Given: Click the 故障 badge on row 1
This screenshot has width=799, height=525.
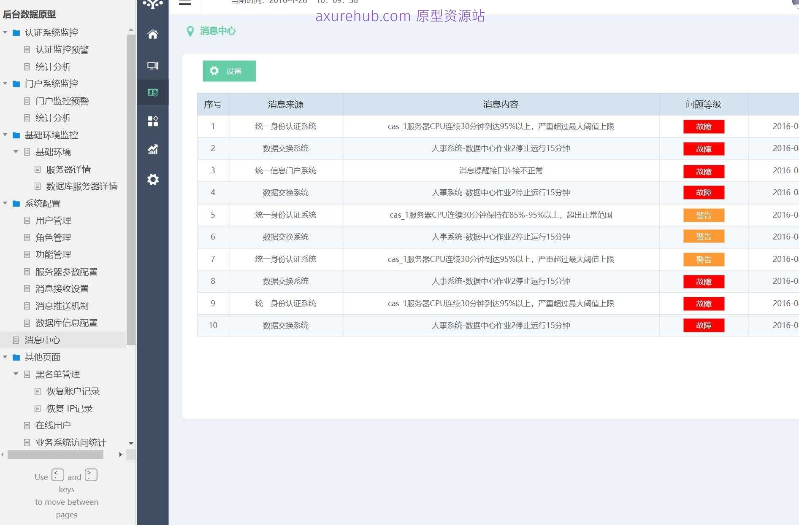Looking at the screenshot, I should coord(704,127).
